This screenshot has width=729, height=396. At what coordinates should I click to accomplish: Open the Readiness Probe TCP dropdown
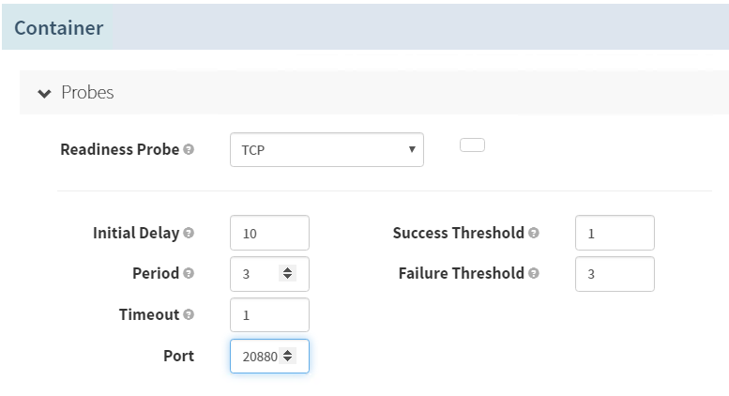click(327, 149)
